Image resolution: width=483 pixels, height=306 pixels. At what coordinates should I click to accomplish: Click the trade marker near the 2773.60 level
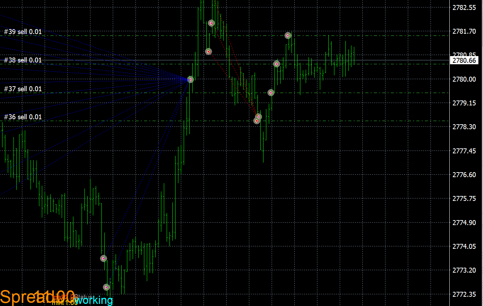coord(104,258)
